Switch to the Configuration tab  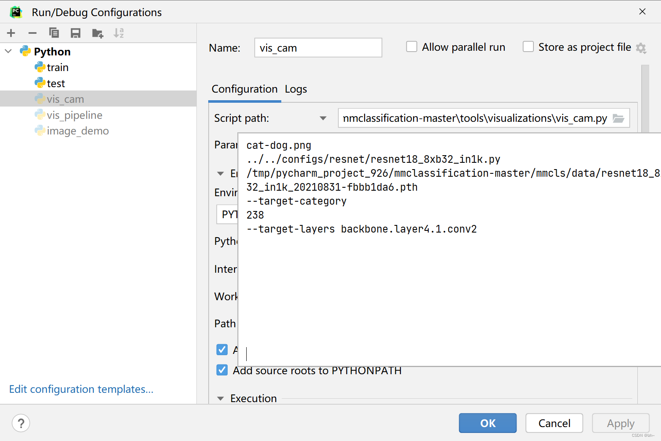(x=245, y=89)
